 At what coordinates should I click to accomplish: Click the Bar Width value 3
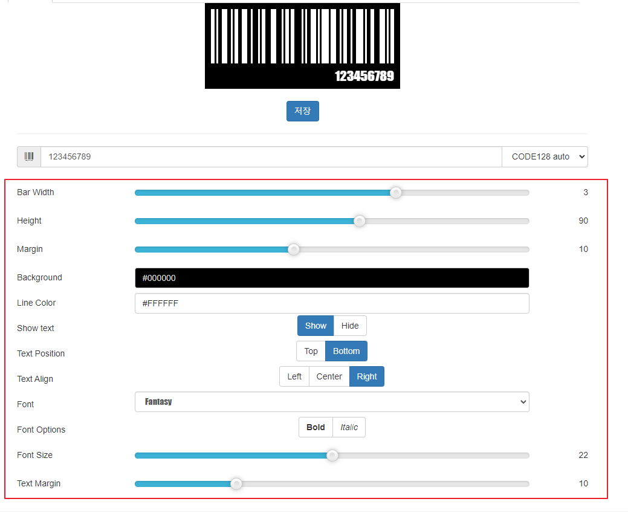coord(586,192)
